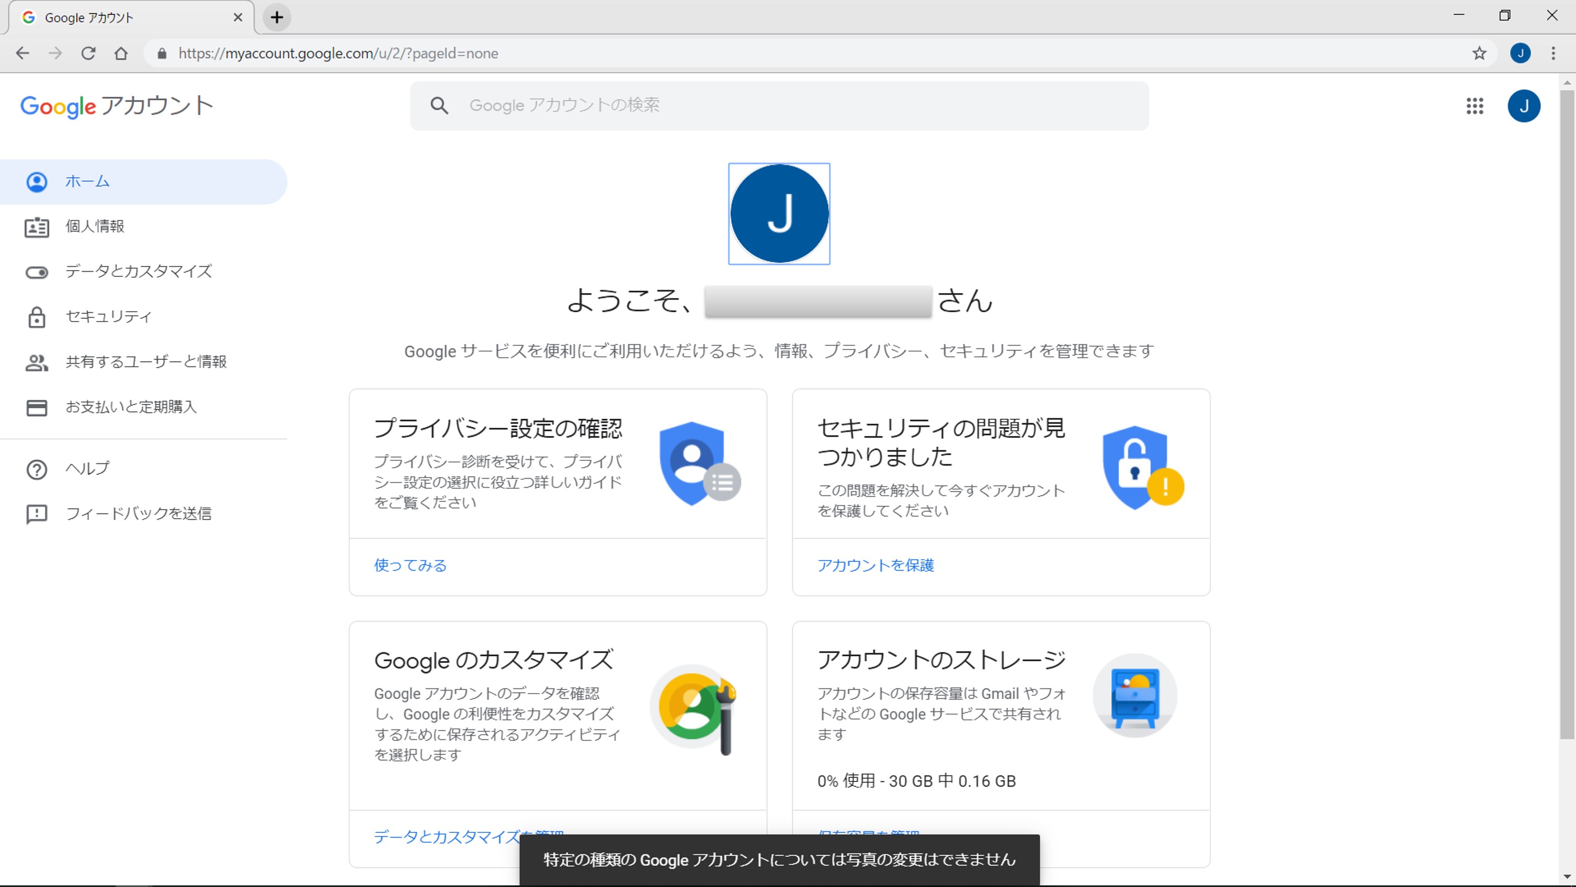This screenshot has width=1576, height=887.
Task: Click the 使ってみる link
Action: (410, 565)
